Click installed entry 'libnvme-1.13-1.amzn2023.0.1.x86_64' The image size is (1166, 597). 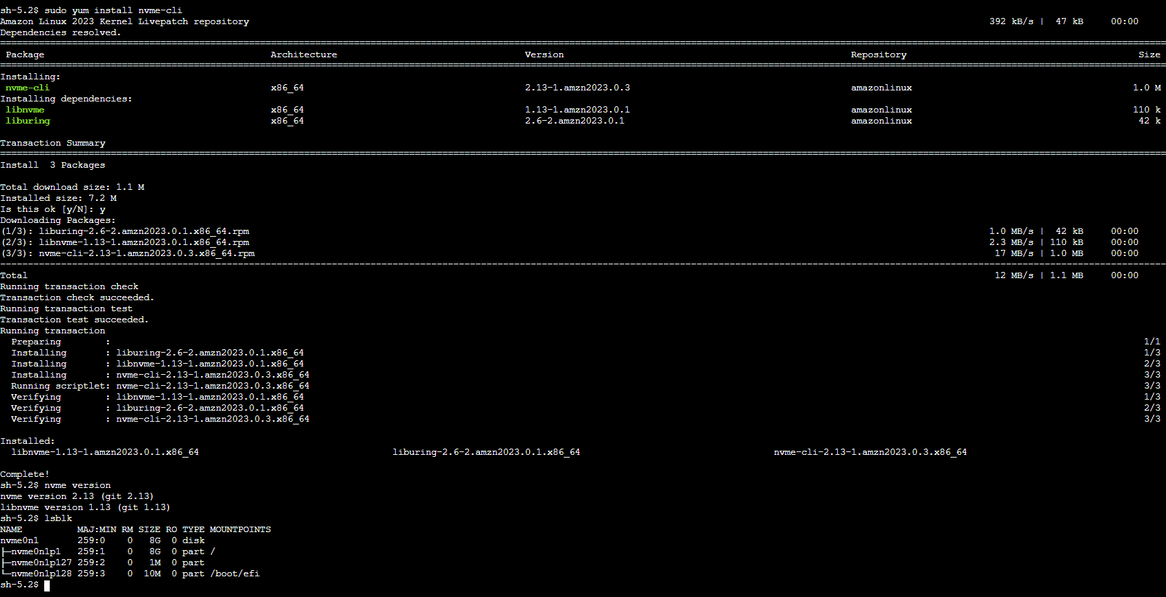pyautogui.click(x=105, y=452)
